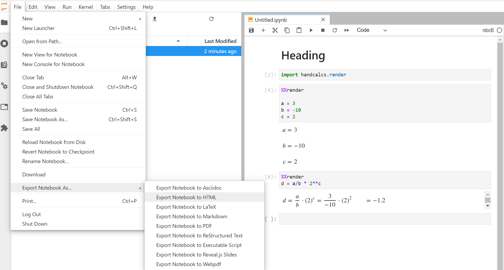Save the notebook with the floppy disk icon
The height and width of the screenshot is (270, 504).
click(251, 30)
